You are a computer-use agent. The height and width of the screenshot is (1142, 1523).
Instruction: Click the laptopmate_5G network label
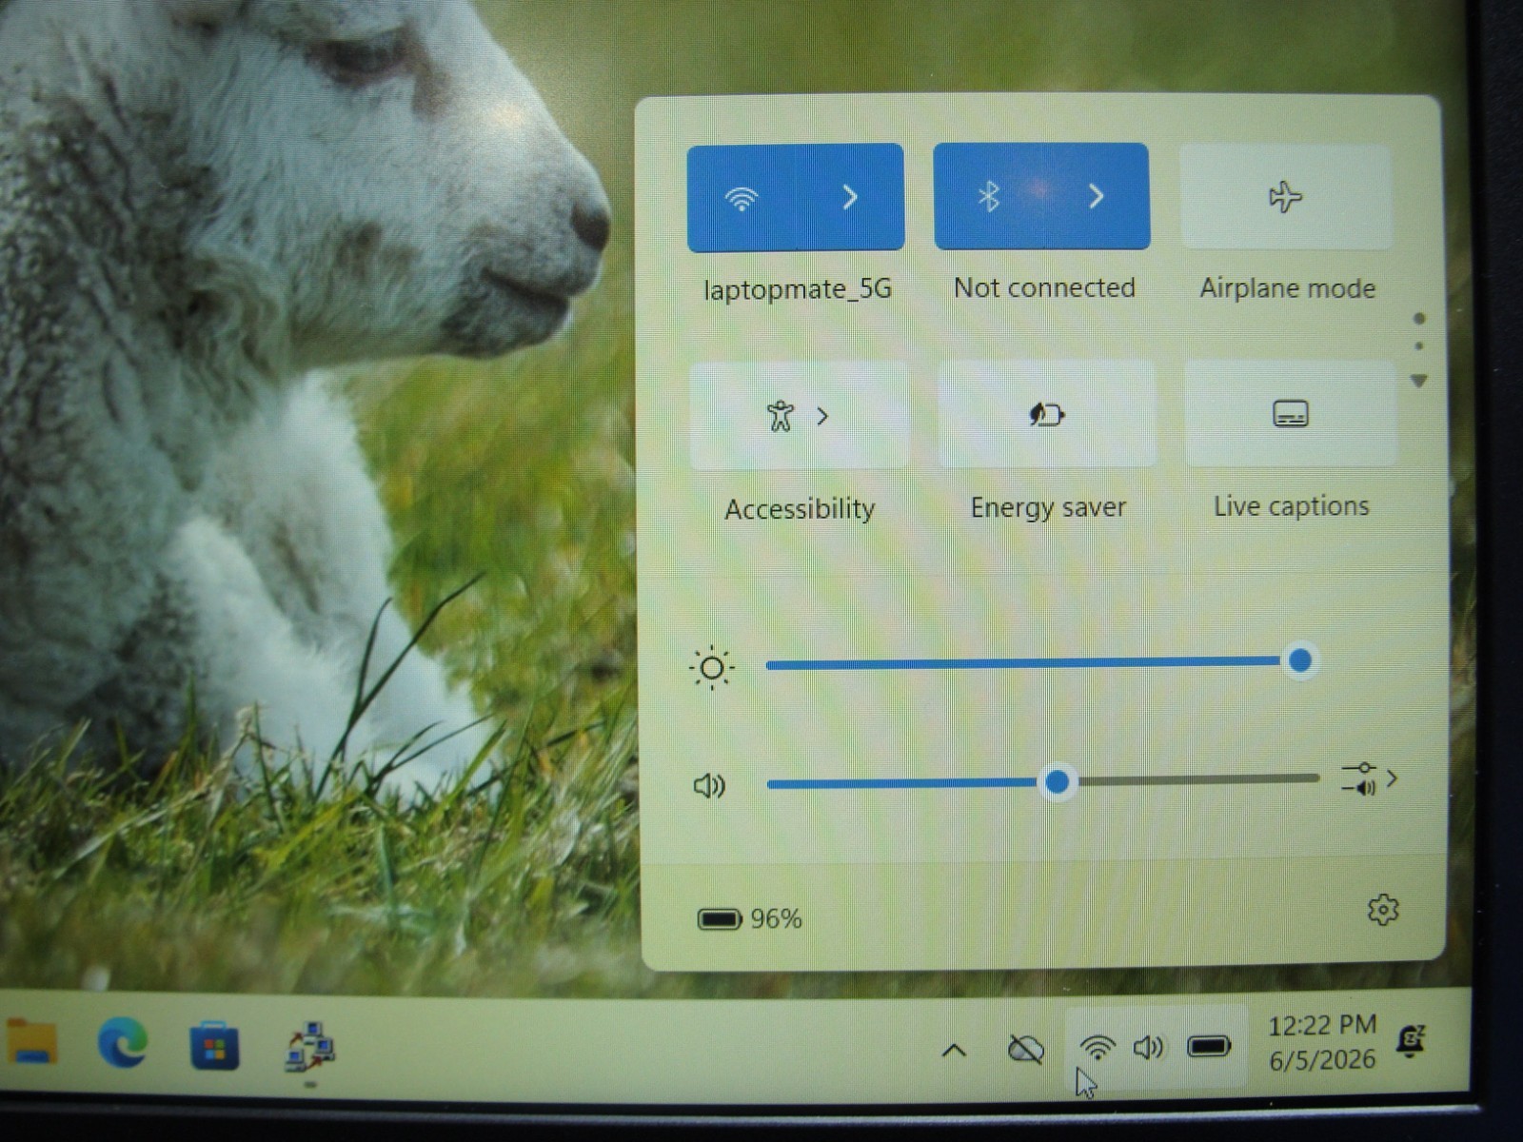coord(798,288)
